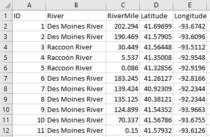
Task: Select row 7 header
Action: [x=6, y=78]
